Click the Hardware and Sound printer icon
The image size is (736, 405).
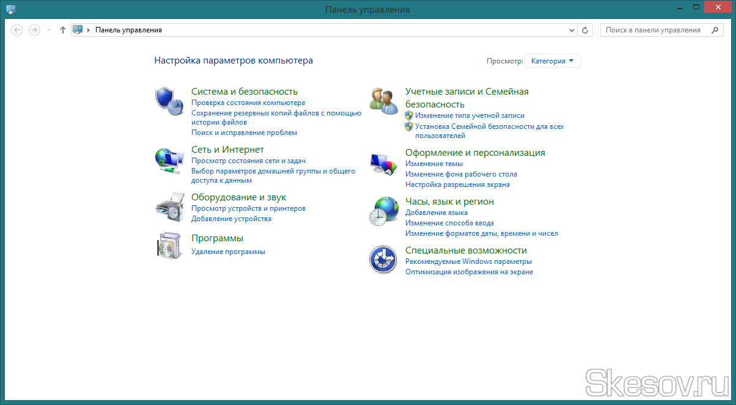click(169, 207)
